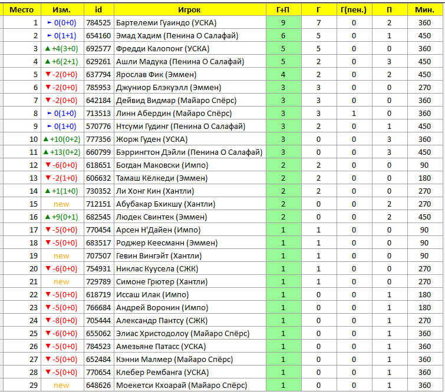Image resolution: width=445 pixels, height=392 pixels.
Task: Select rank cell 29
Action: point(22,385)
